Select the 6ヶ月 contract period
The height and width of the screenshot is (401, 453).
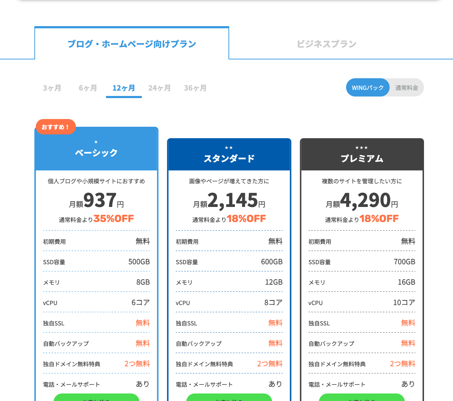tap(88, 88)
